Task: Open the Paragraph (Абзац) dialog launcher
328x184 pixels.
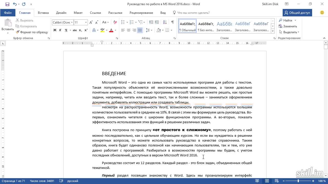Action: (175, 38)
